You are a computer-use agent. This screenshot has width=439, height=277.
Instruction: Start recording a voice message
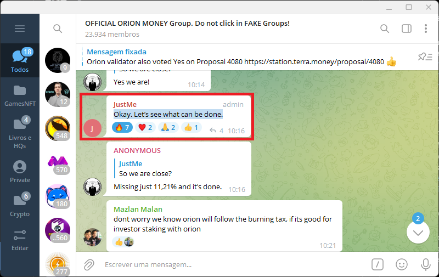(x=426, y=264)
